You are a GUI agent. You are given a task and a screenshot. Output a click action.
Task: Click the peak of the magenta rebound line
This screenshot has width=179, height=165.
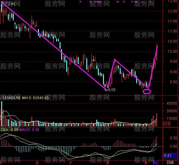[115, 59]
